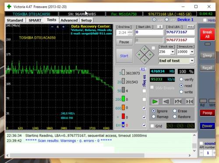Click the small indicator under Break All
This screenshot has width=219, height=163.
(208, 44)
